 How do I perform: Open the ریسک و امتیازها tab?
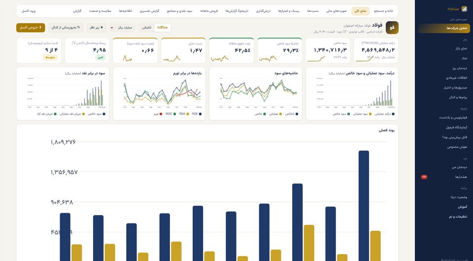[x=289, y=11]
